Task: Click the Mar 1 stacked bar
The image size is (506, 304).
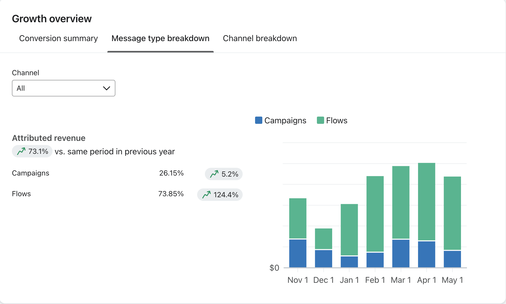Action: coord(401,217)
